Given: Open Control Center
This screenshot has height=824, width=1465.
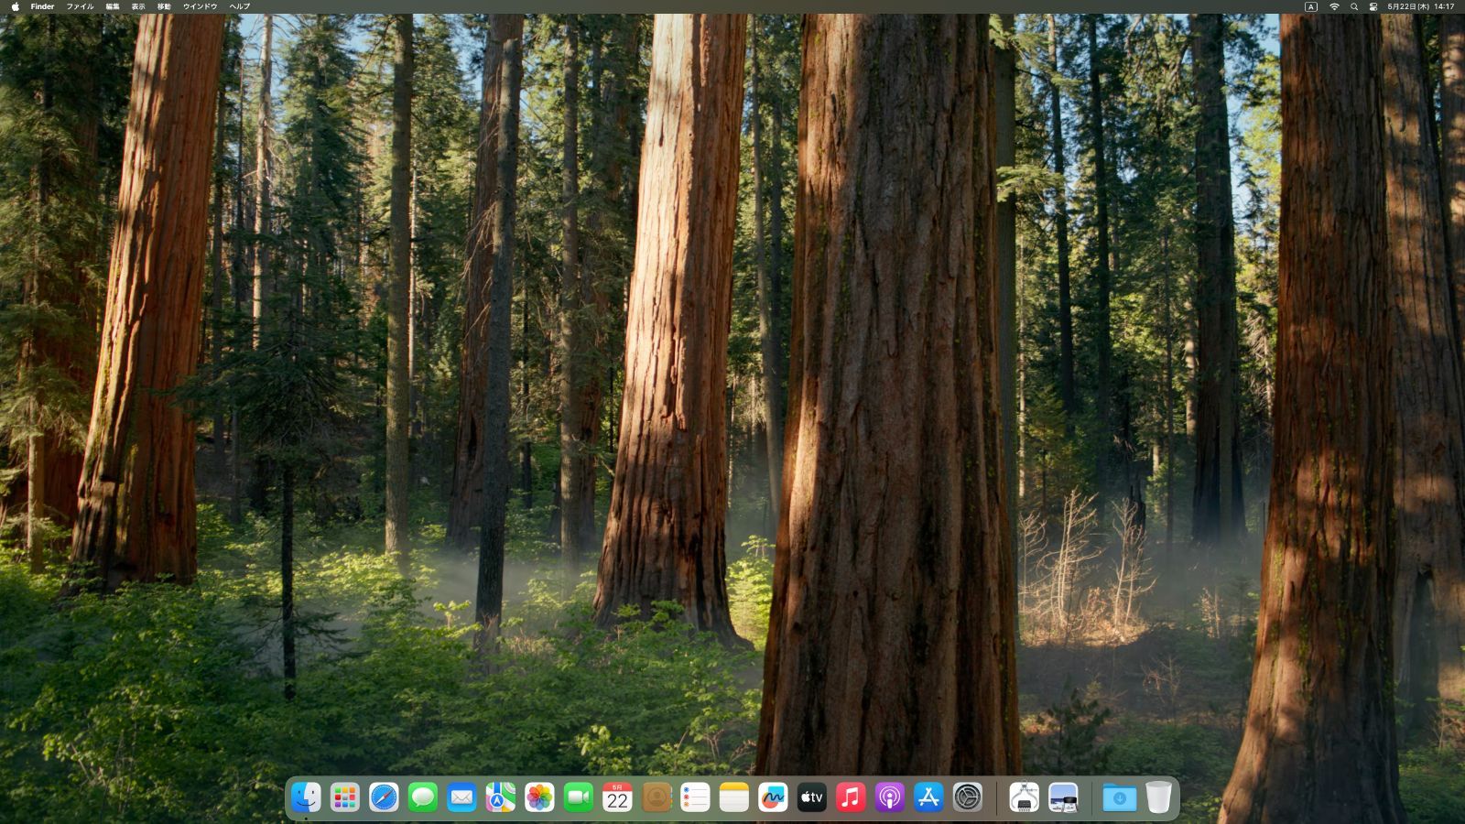Looking at the screenshot, I should point(1373,6).
